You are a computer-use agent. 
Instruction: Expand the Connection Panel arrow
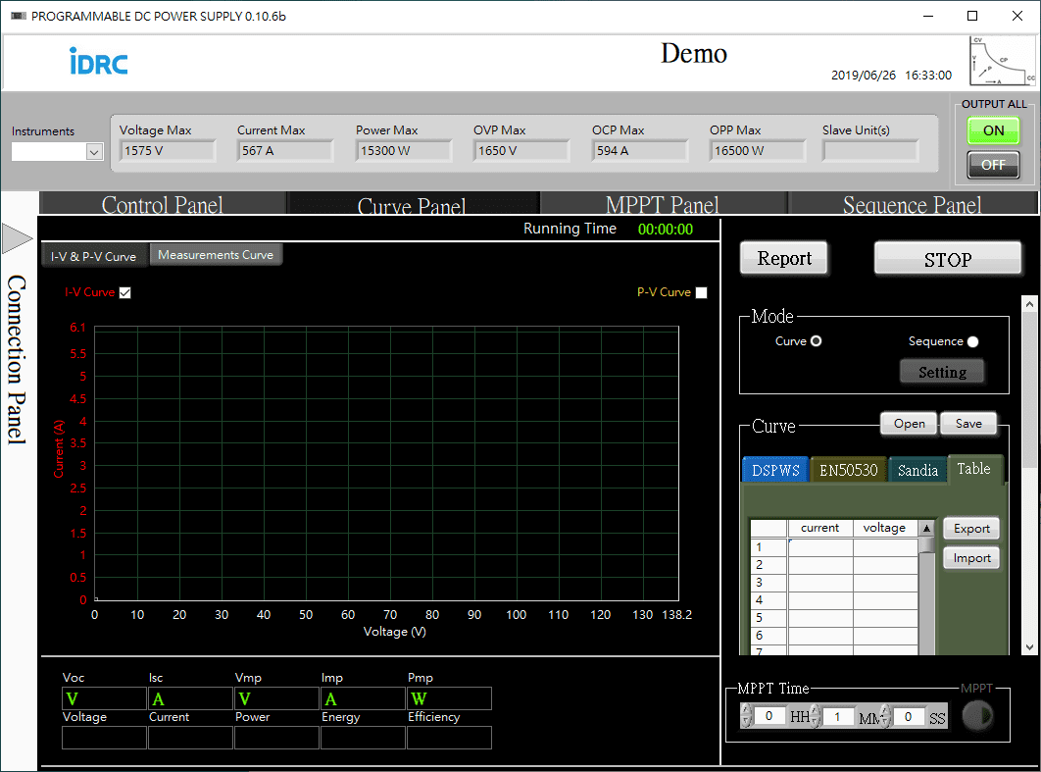tap(17, 237)
